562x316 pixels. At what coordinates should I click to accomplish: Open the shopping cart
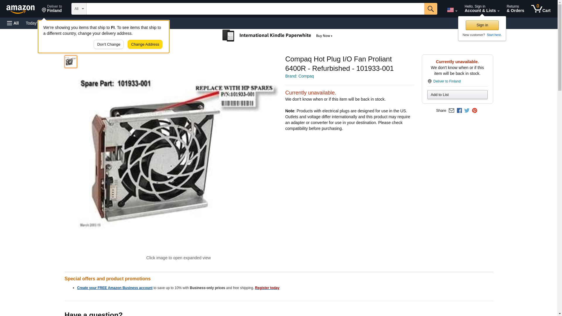[x=541, y=9]
